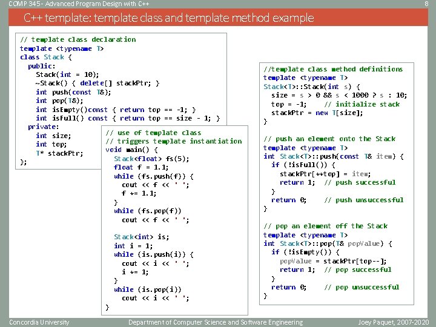
Task: Click the slide number 8
Action: click(x=426, y=4)
